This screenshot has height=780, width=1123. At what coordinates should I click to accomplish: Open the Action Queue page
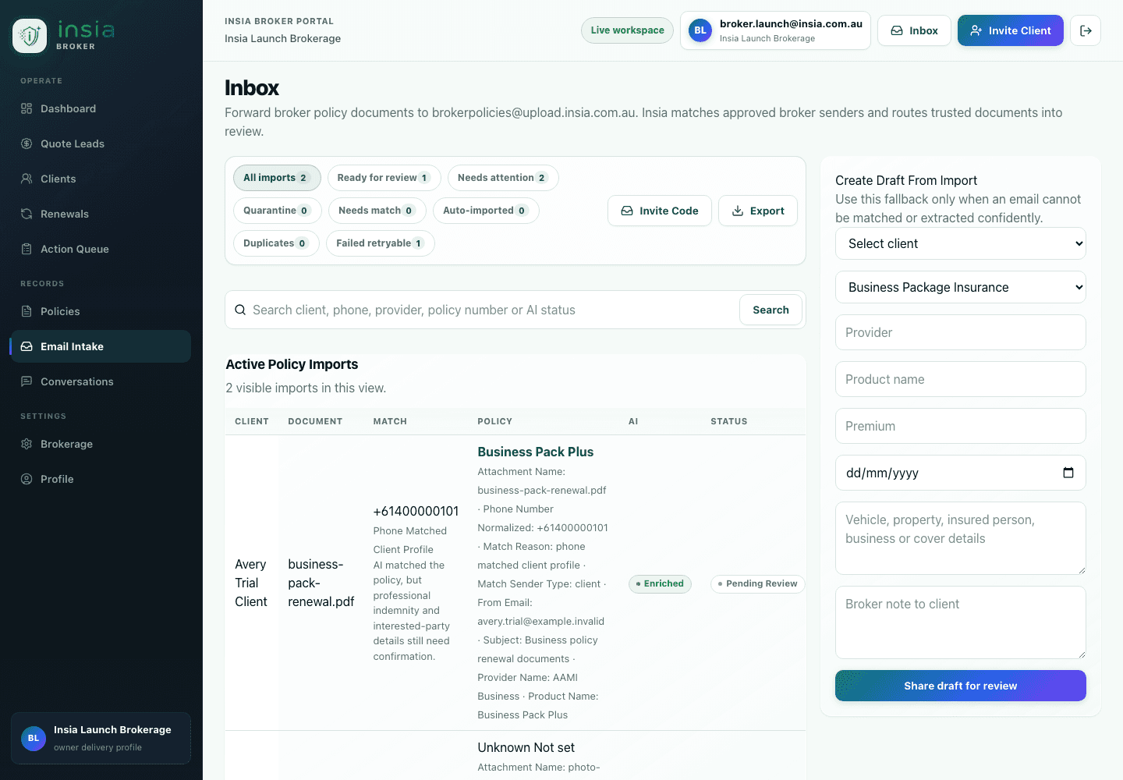[101, 249]
